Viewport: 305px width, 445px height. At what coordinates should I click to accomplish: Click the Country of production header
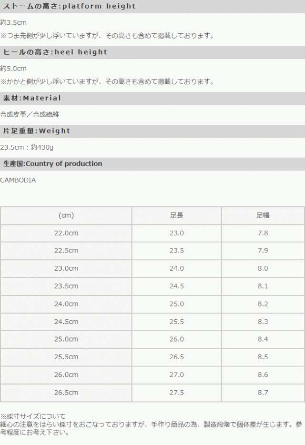click(x=52, y=164)
